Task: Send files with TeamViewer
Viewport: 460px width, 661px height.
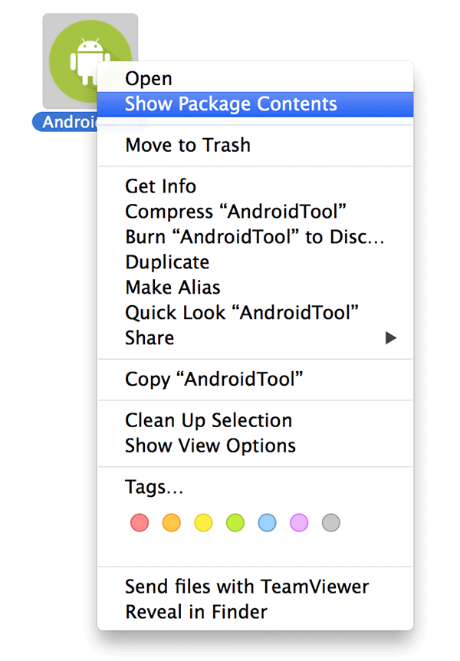Action: tap(247, 587)
